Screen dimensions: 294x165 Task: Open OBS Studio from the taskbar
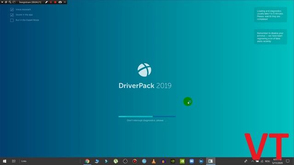(125, 161)
